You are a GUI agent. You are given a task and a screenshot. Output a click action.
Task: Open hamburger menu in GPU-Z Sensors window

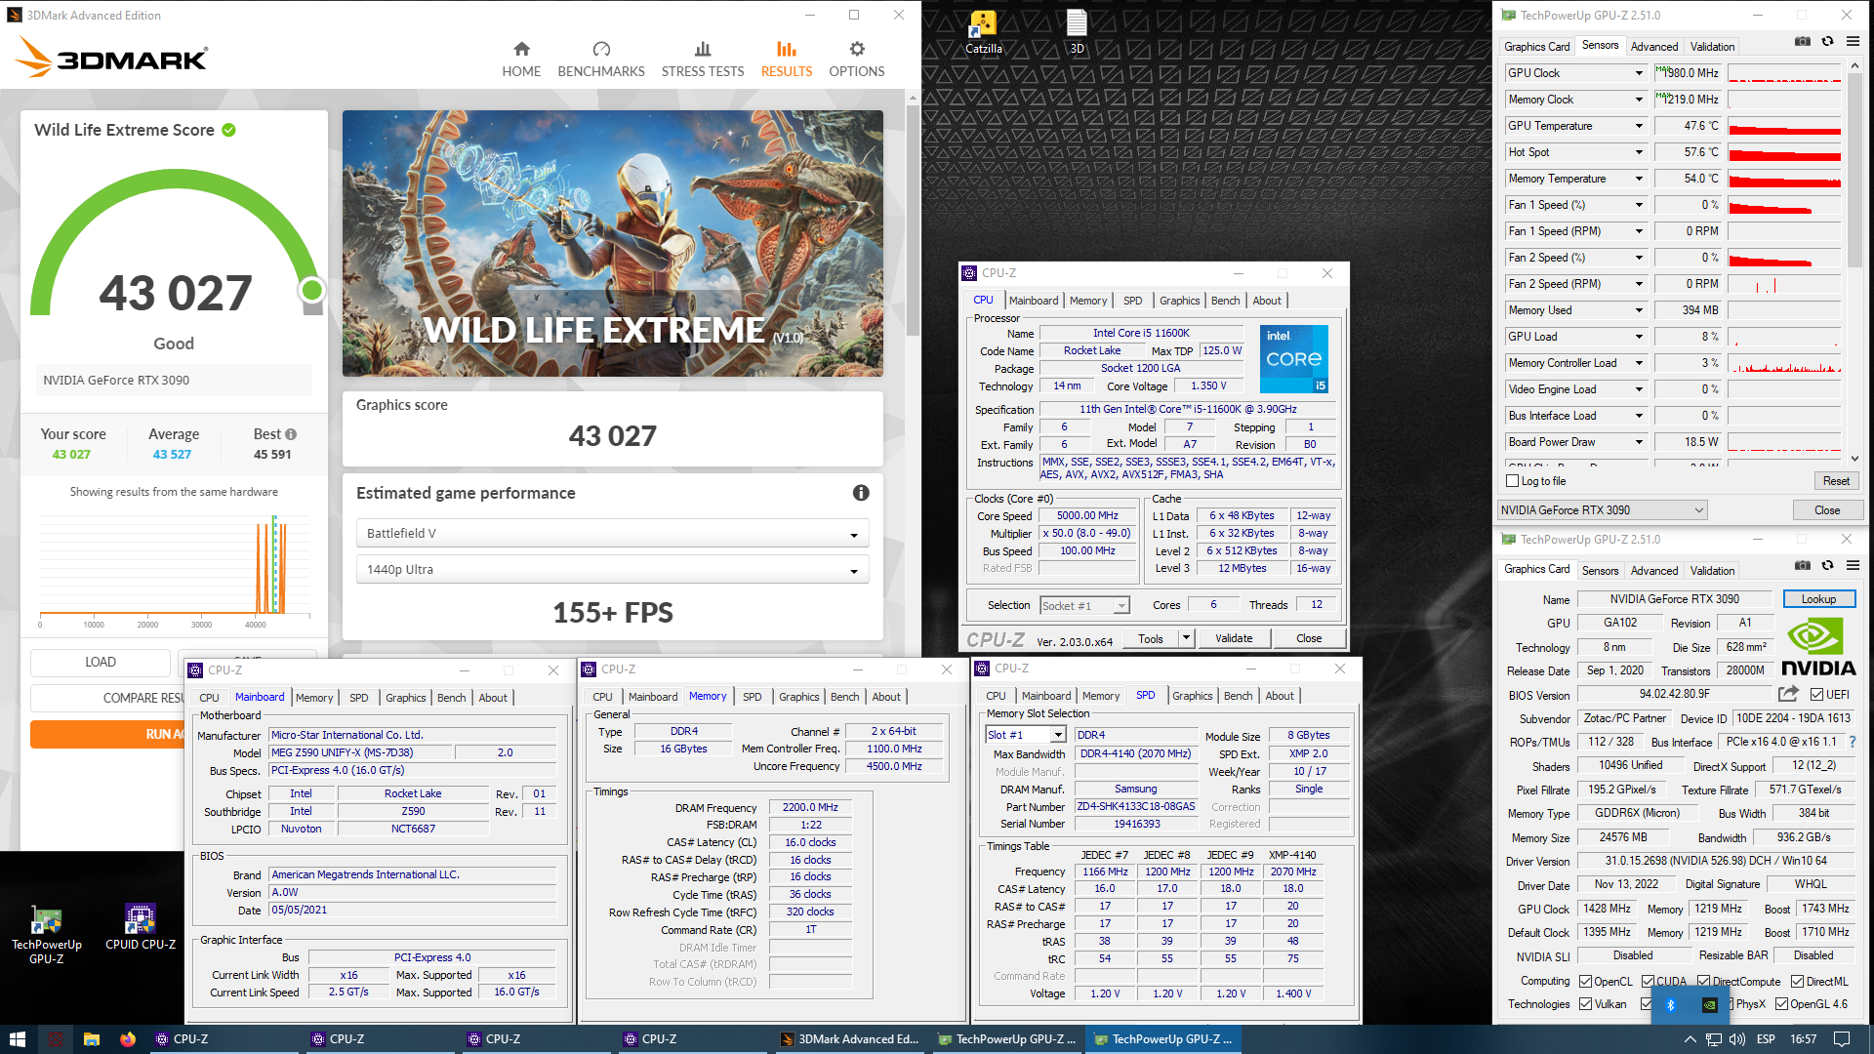tap(1853, 41)
